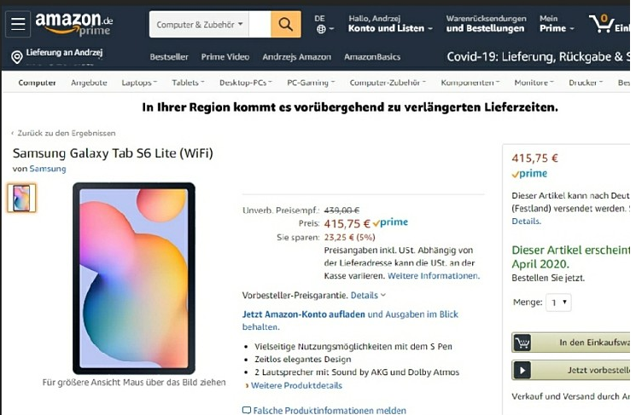Screen dimensions: 636x415
Task: Click the globe language icon
Action: click(321, 29)
